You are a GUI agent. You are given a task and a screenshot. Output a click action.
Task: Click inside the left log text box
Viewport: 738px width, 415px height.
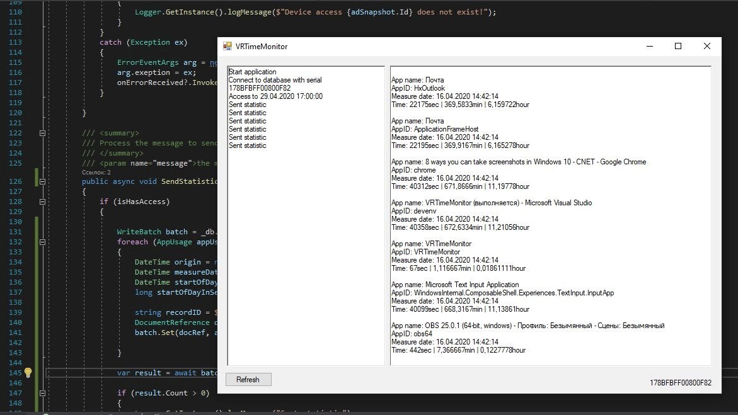pyautogui.click(x=306, y=252)
